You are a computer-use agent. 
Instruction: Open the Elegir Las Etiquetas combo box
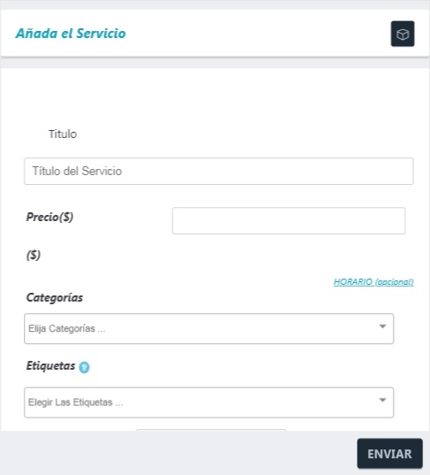pos(209,402)
